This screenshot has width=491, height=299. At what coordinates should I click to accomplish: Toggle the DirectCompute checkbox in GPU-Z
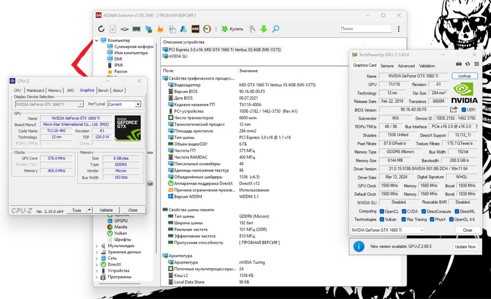point(424,211)
